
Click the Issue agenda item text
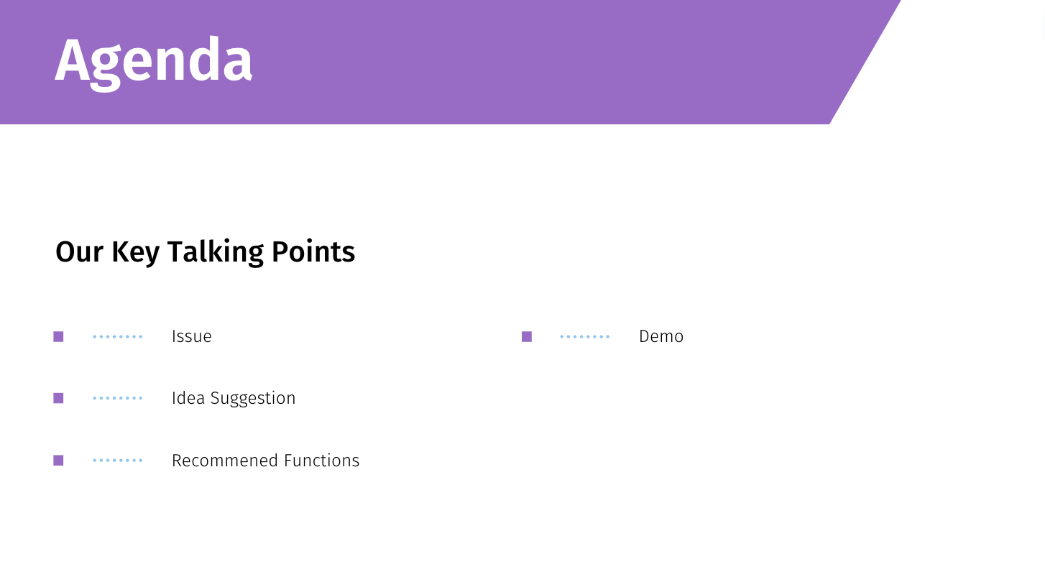191,336
